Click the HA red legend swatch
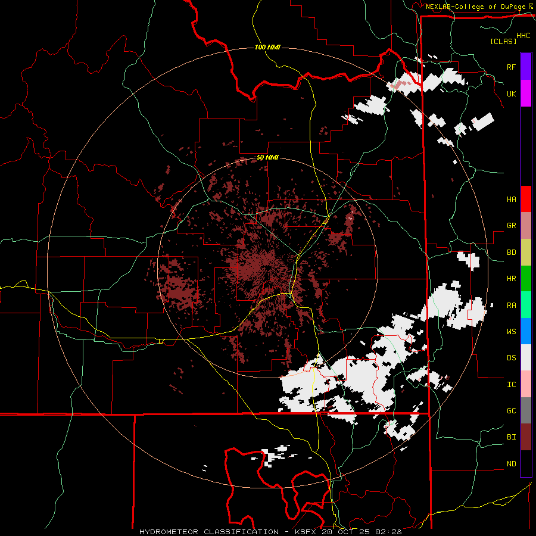This screenshot has width=536, height=536. point(526,199)
